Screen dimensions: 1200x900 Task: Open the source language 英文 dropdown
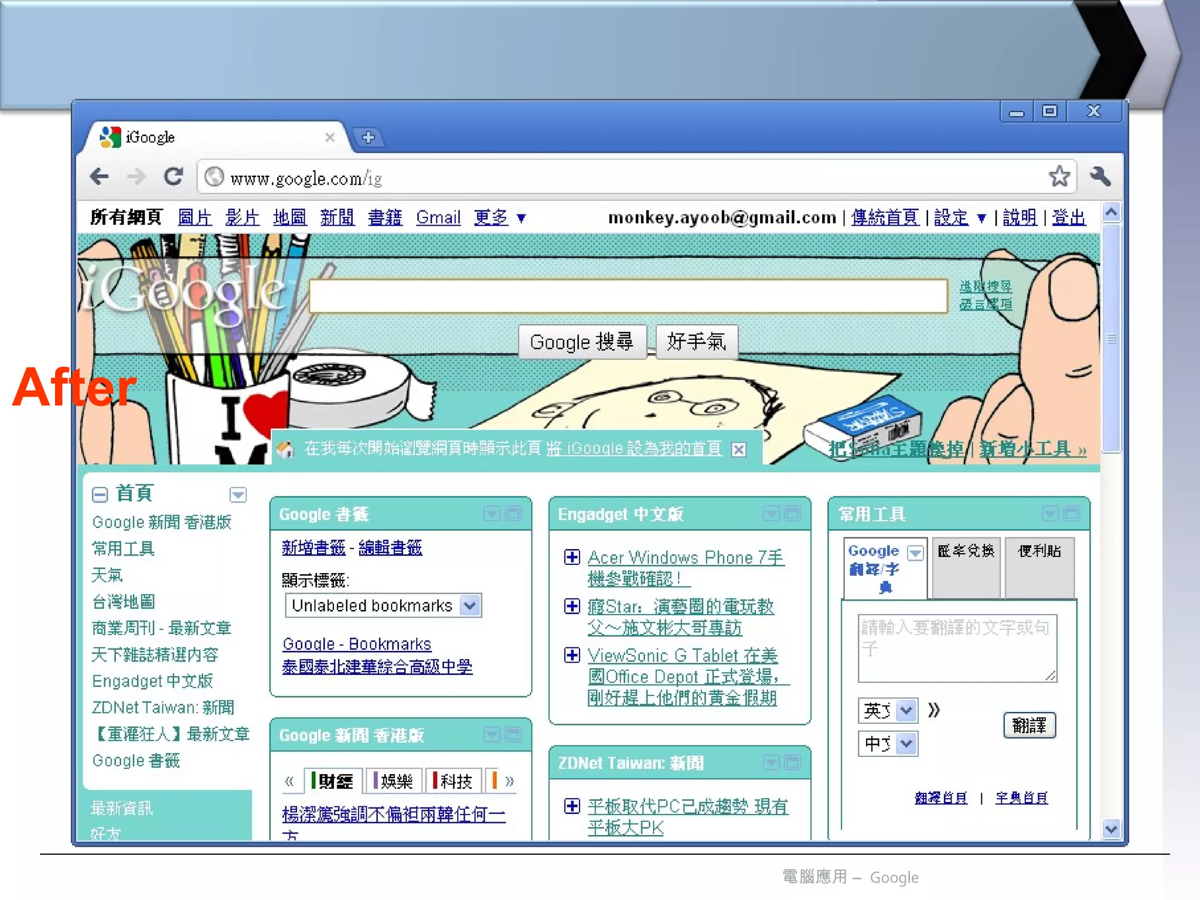point(888,711)
